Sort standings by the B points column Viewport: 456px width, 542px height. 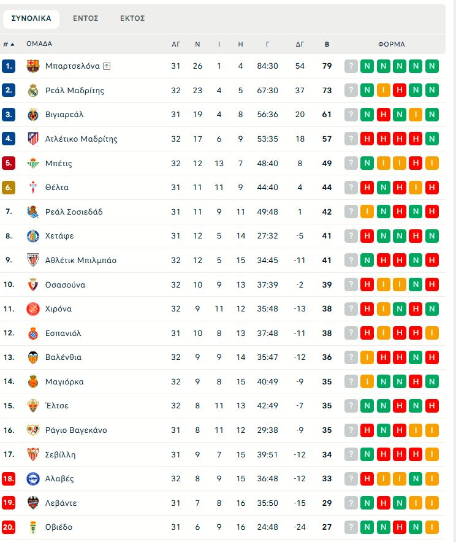tap(327, 44)
